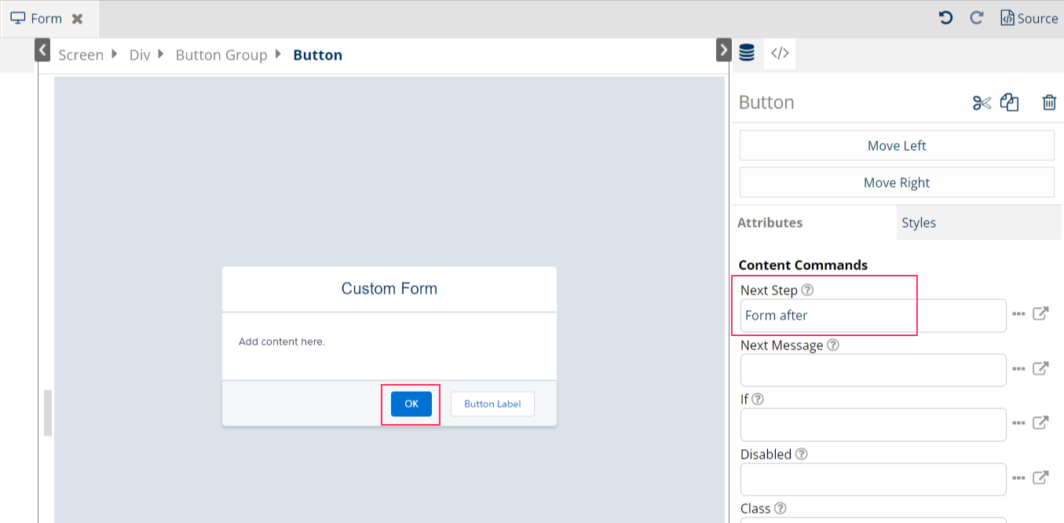Collapse the left panel chevron
1064x523 pixels.
click(43, 50)
